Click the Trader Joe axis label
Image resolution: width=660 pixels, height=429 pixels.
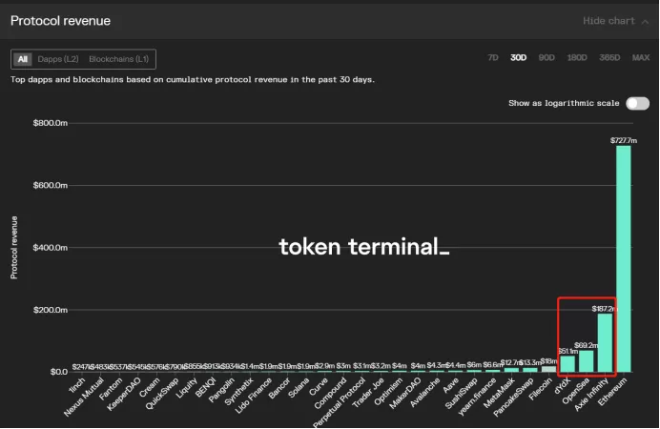pos(368,393)
